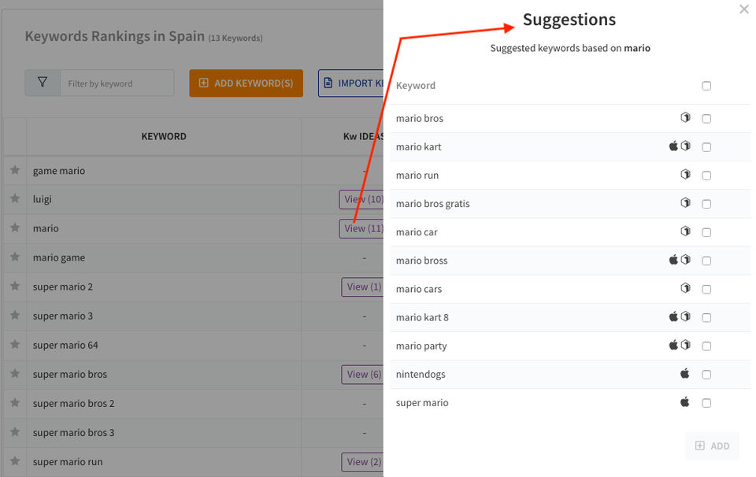Check the 'nintendogs' suggestion checkbox
Image resolution: width=756 pixels, height=477 pixels.
pyautogui.click(x=706, y=374)
